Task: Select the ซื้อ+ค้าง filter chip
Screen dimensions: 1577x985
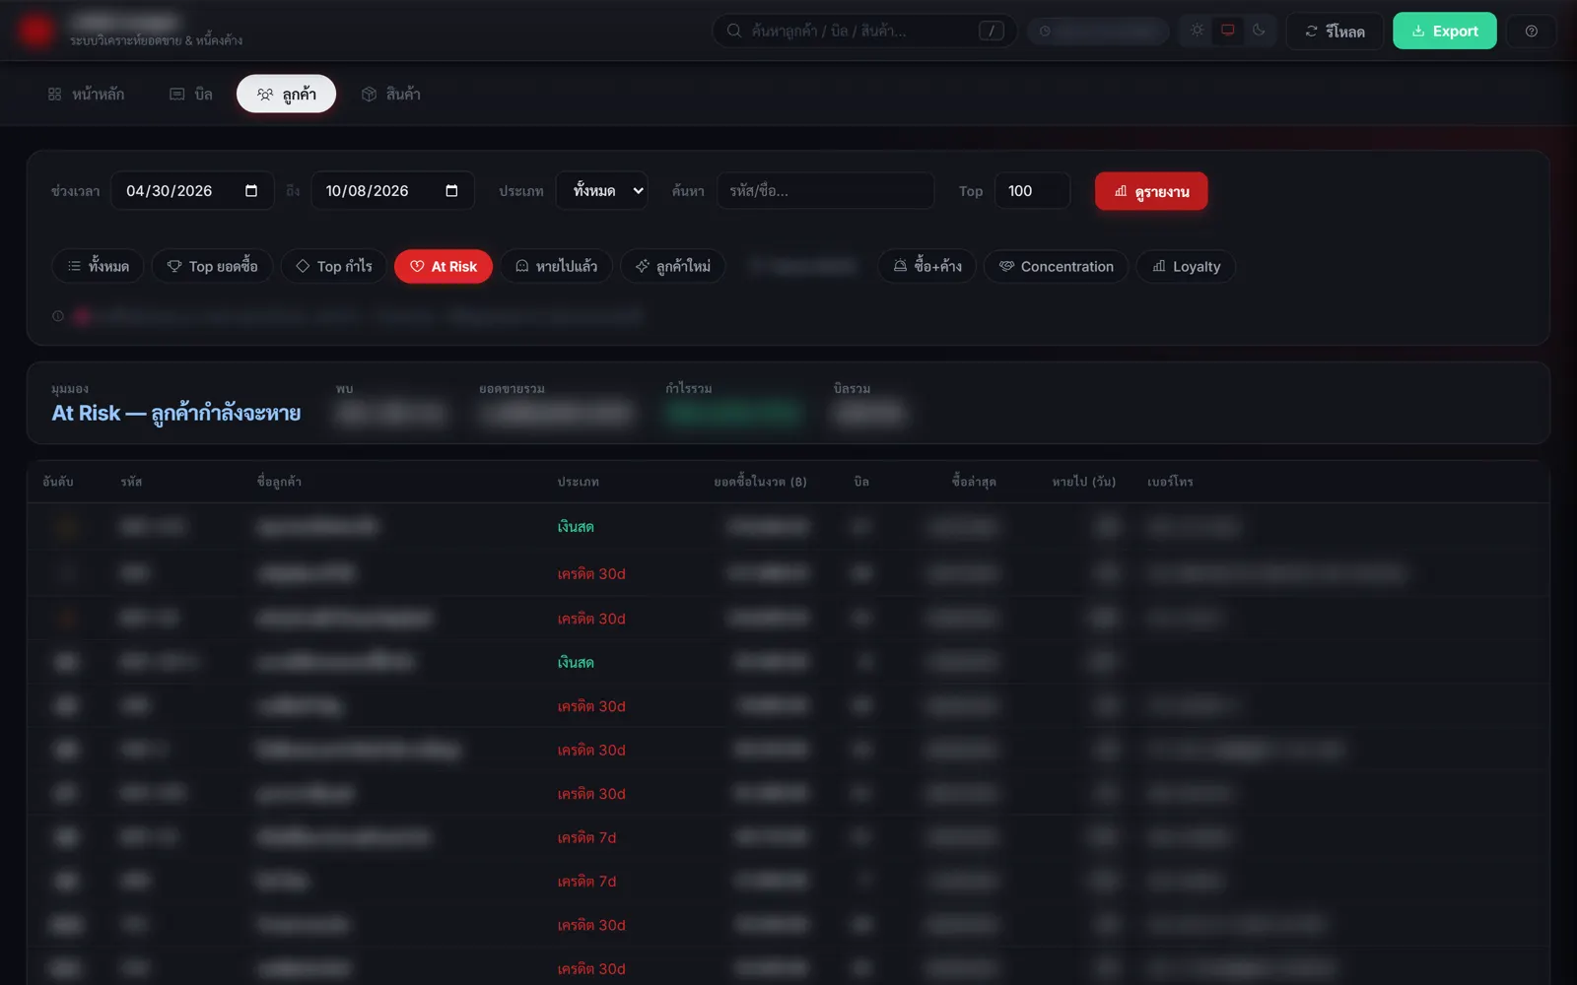Action: (927, 266)
